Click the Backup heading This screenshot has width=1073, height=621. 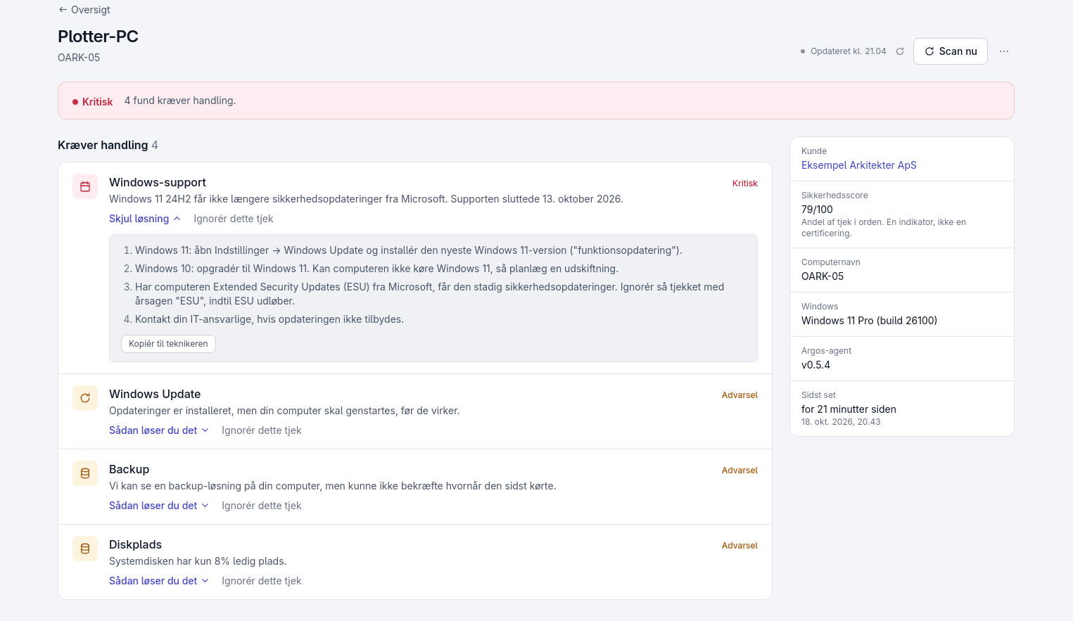click(129, 469)
